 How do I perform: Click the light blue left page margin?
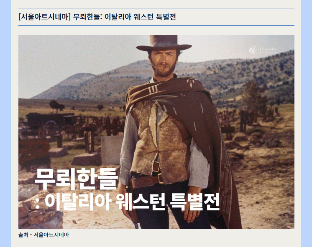[x=5, y=123]
